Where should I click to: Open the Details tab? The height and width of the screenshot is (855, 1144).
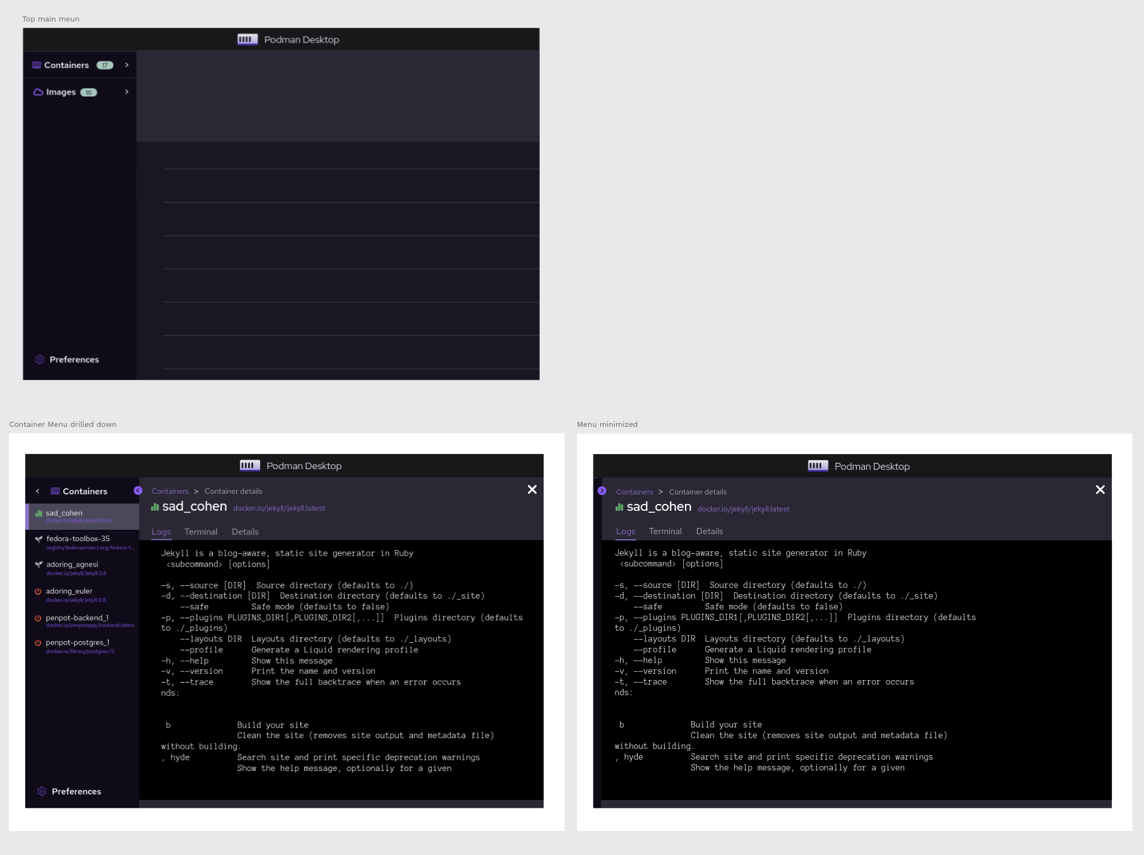point(245,532)
